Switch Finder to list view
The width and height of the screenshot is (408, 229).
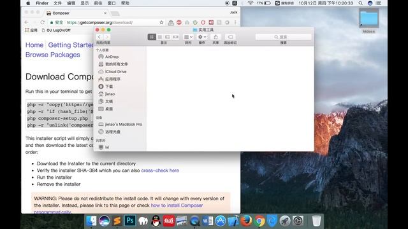coord(160,37)
